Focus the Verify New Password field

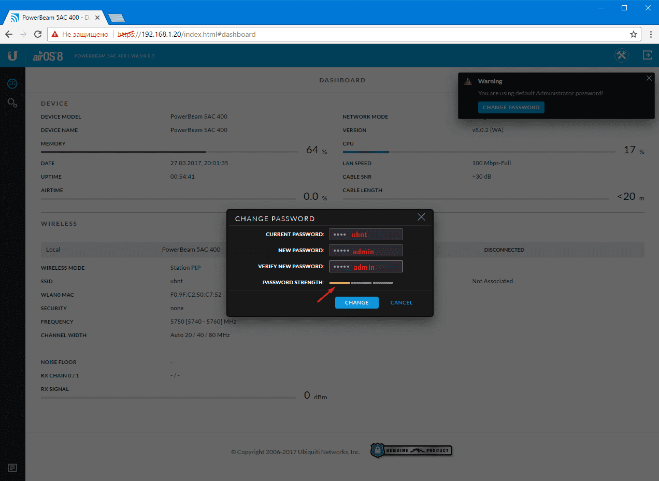[x=366, y=267]
